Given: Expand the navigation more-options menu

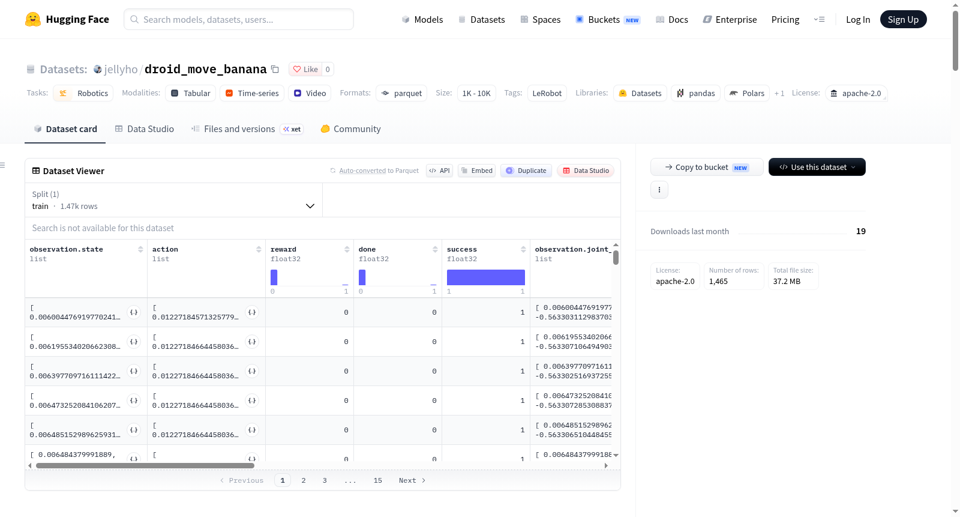Looking at the screenshot, I should coord(819,20).
